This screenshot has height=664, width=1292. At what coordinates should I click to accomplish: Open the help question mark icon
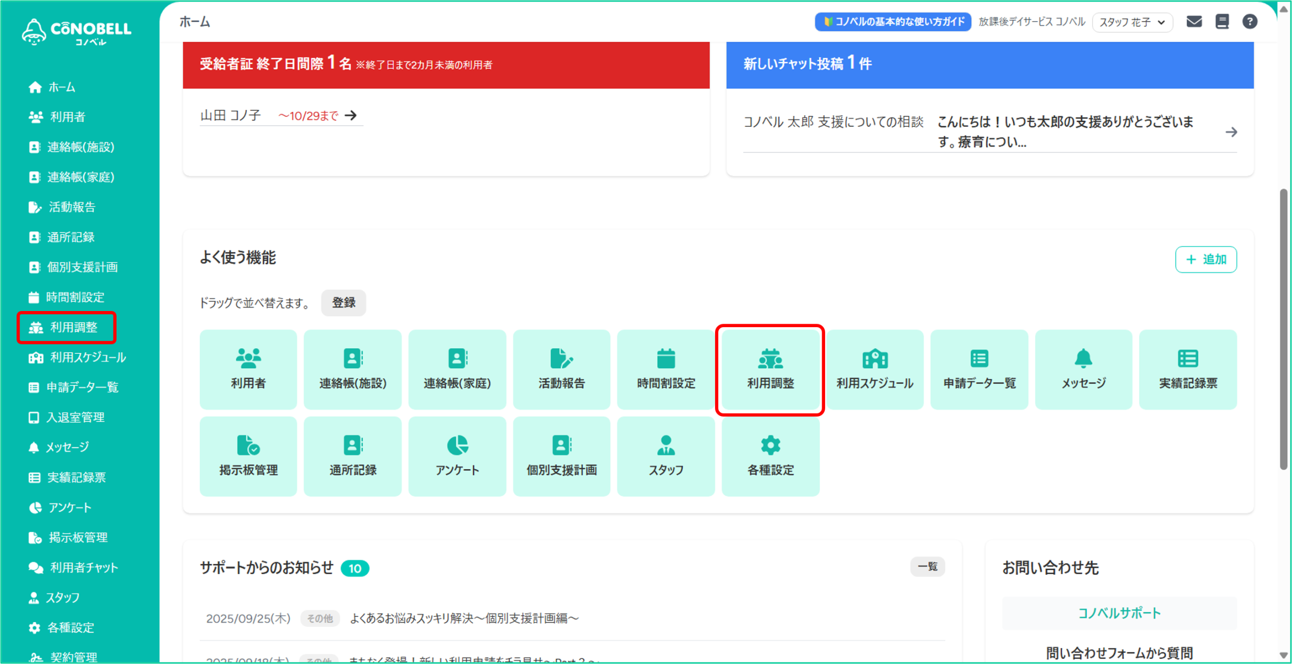(x=1250, y=22)
